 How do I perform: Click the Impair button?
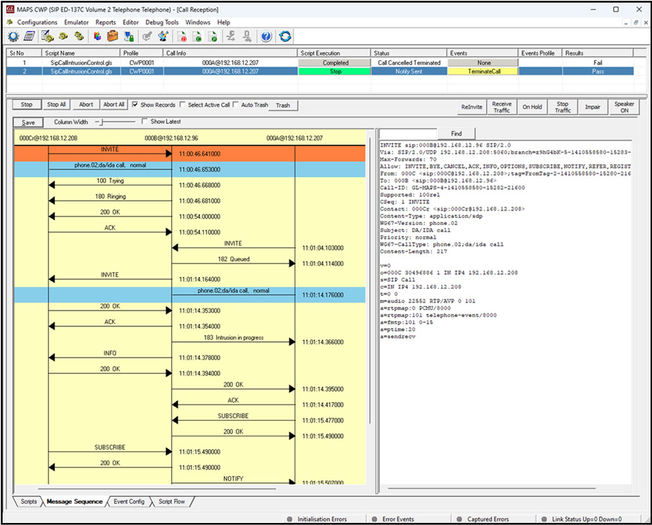point(592,107)
